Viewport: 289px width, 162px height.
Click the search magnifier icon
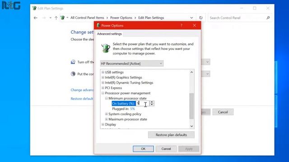(268, 18)
